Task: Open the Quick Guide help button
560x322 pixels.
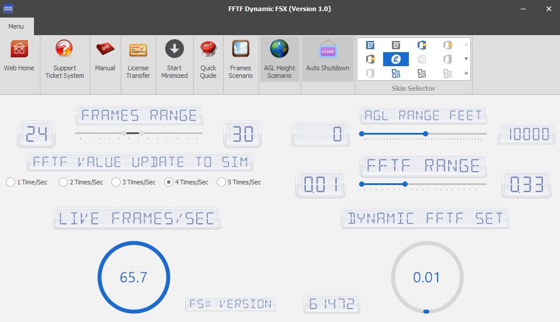Action: 208,49
